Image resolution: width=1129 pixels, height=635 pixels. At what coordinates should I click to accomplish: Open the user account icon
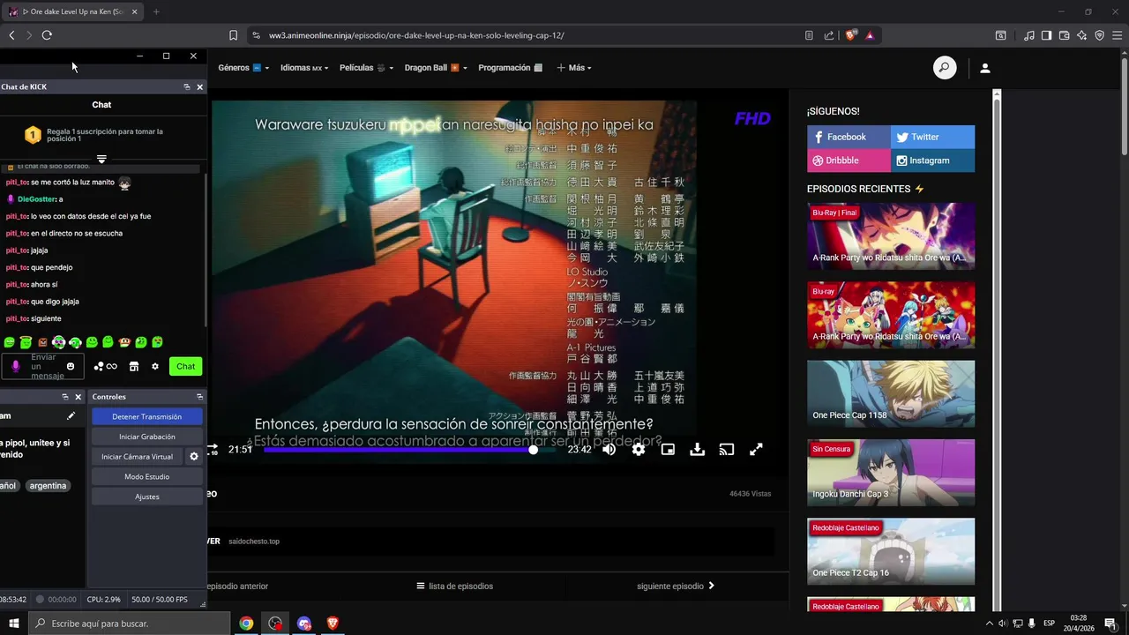tap(985, 68)
